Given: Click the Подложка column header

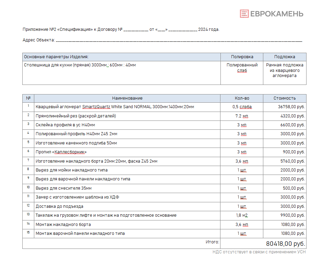Looking at the screenshot, I should click(285, 57).
